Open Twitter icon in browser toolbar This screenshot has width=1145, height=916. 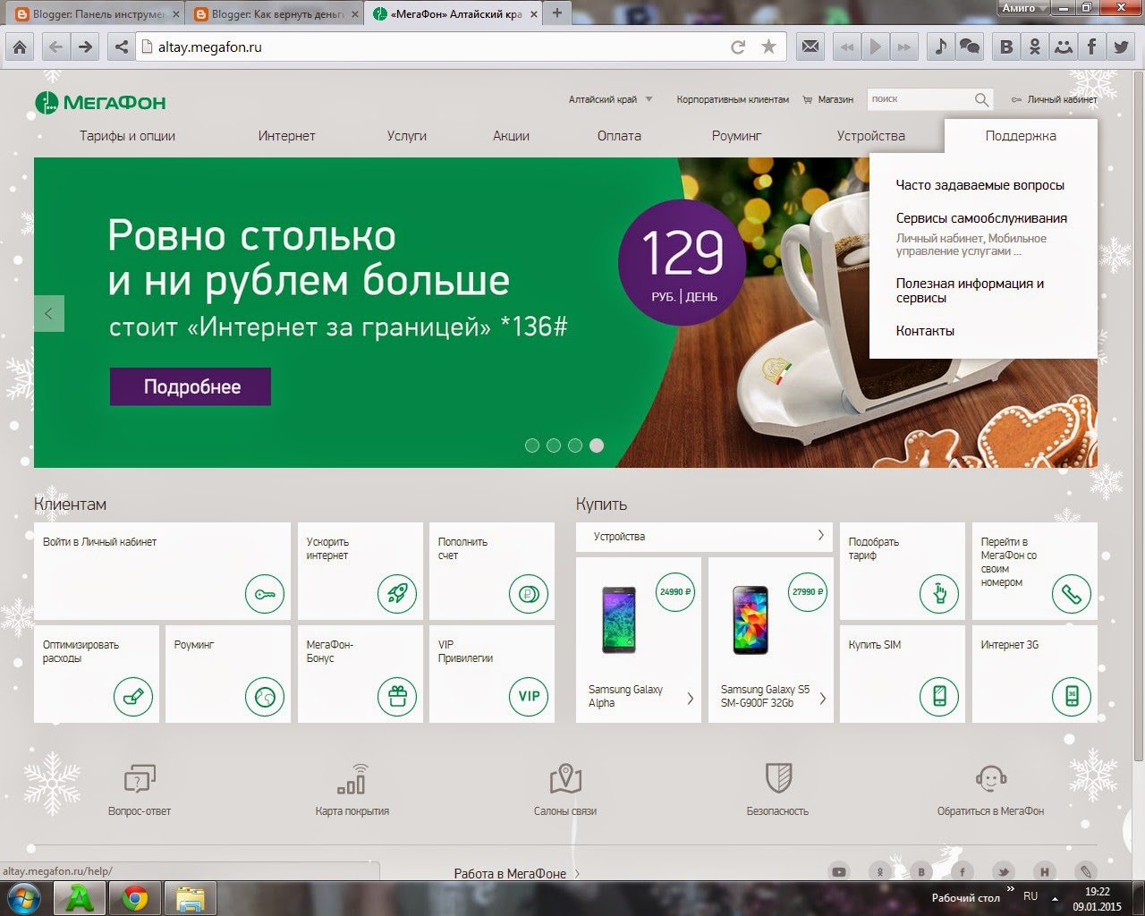pyautogui.click(x=1121, y=47)
